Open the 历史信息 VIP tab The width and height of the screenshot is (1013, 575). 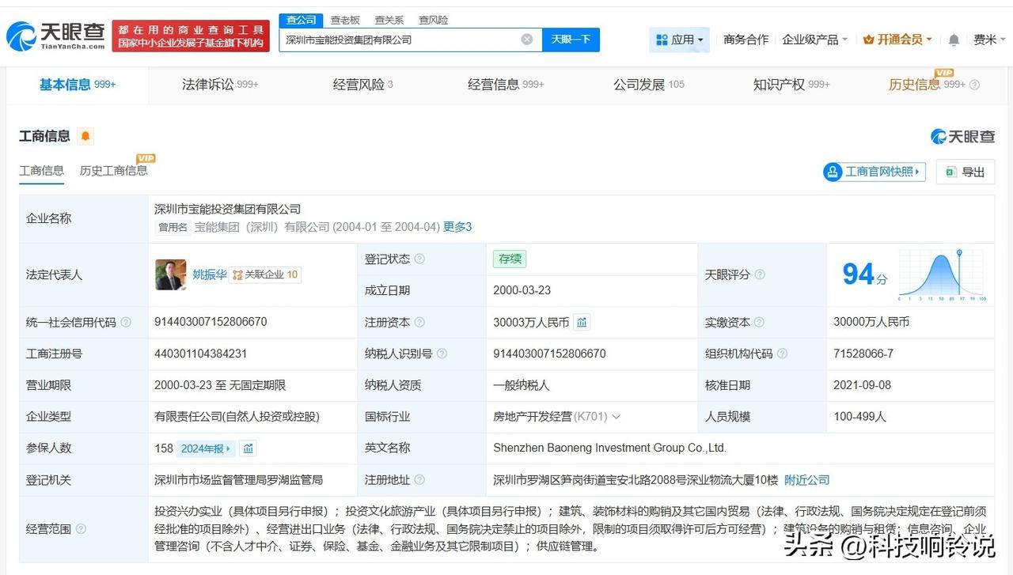(927, 85)
